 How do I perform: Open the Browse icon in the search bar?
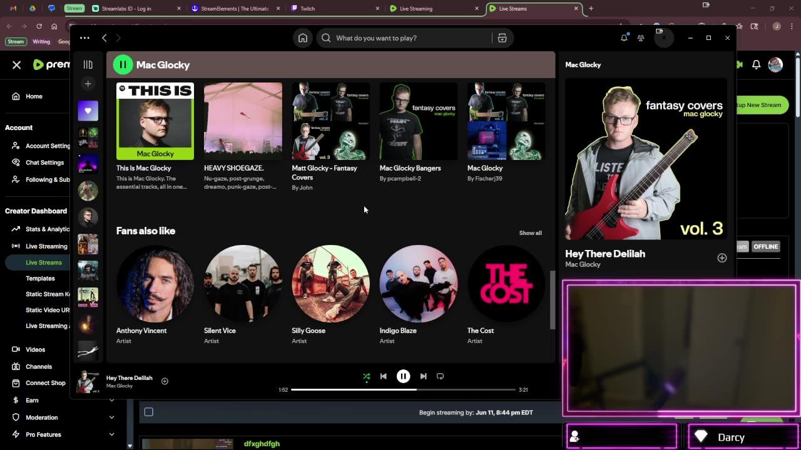(502, 38)
